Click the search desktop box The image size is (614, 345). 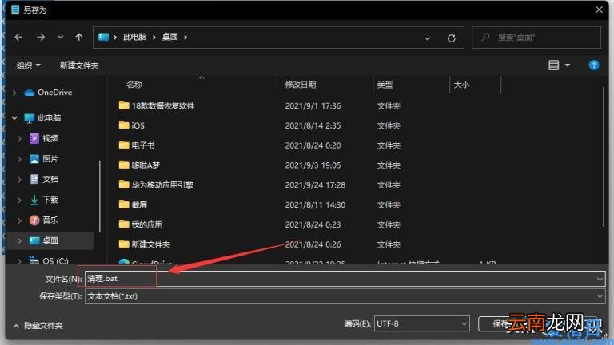(536, 38)
